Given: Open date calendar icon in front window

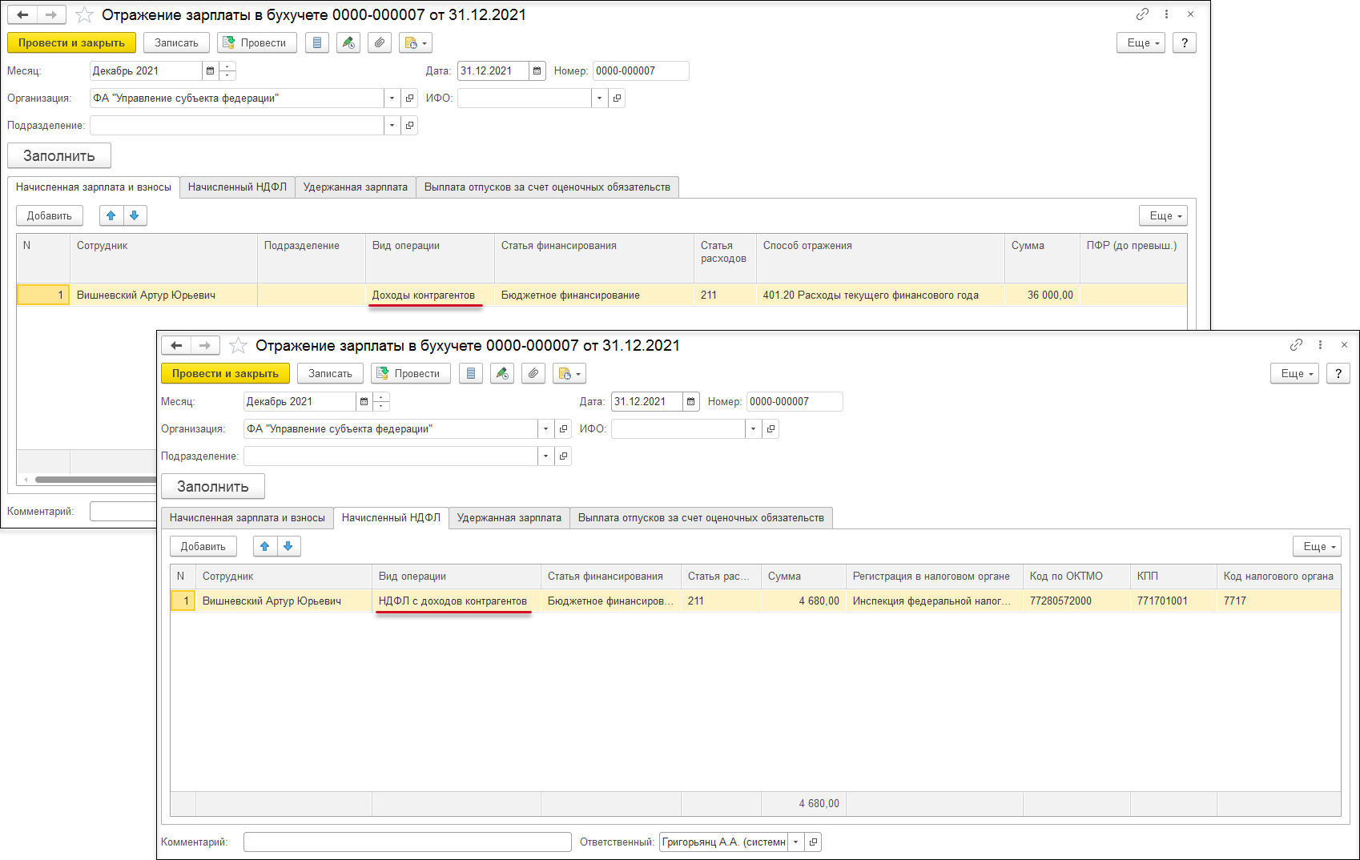Looking at the screenshot, I should [x=691, y=401].
